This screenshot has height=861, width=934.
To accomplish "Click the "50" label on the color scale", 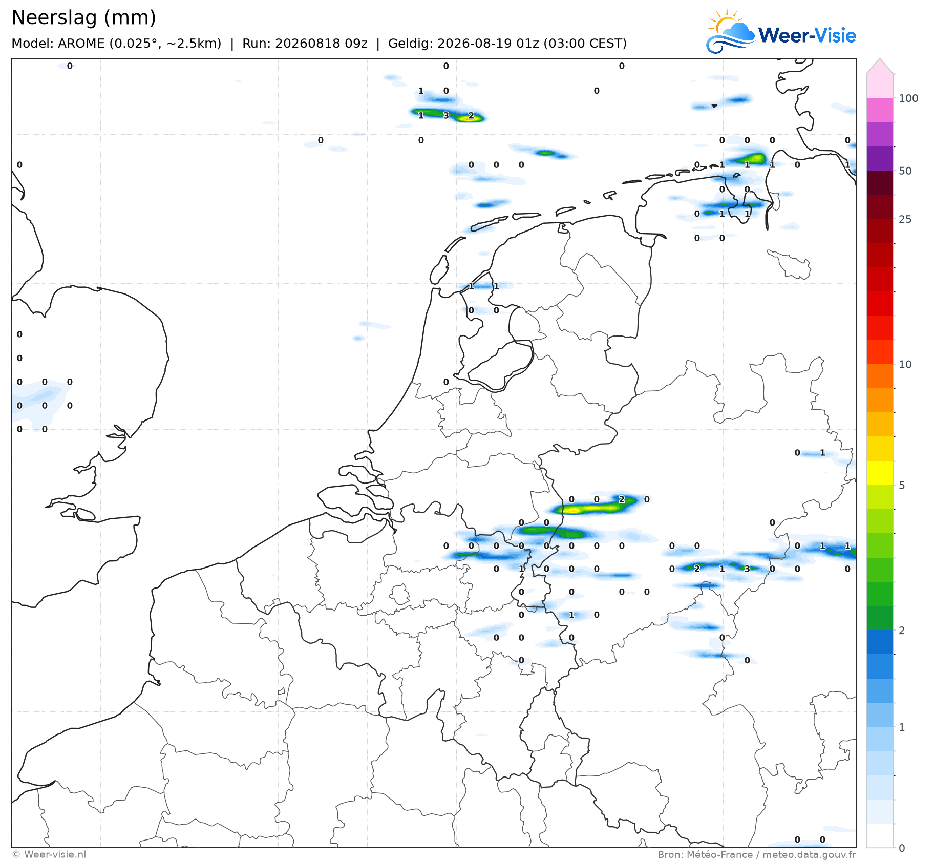I will 905,171.
